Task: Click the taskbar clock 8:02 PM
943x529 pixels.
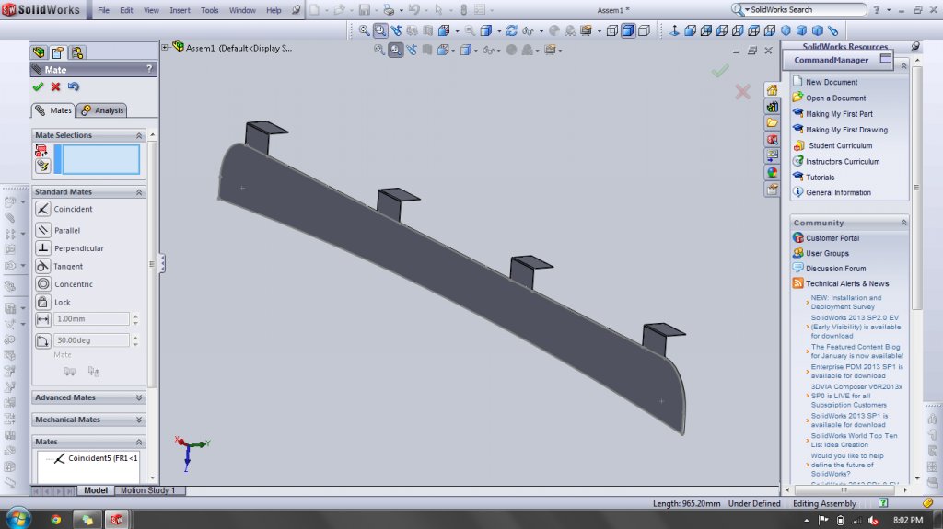Action: tap(907, 520)
